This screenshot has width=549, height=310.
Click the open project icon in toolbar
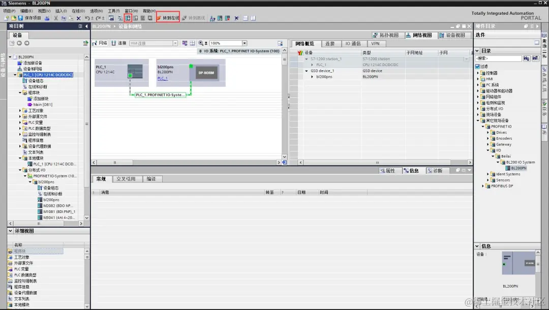(13, 18)
